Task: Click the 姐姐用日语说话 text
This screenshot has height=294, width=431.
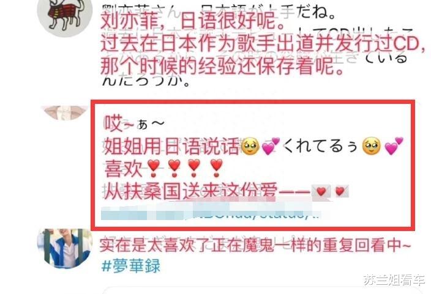Action: click(x=172, y=146)
